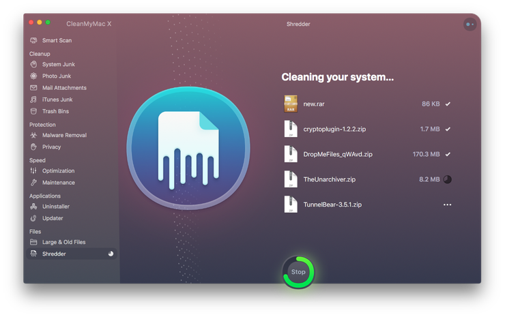Click the checkmark beside cryptoplugin-1.2.2.zip

tap(448, 129)
